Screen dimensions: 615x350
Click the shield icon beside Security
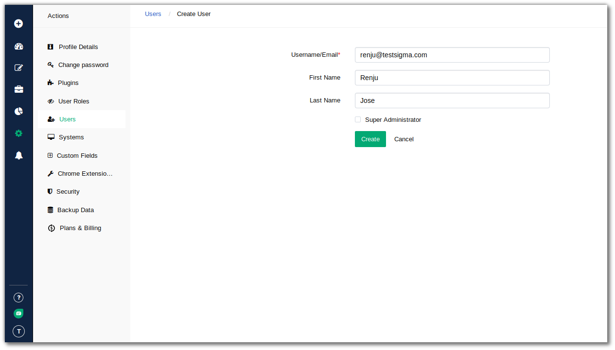pyautogui.click(x=50, y=192)
